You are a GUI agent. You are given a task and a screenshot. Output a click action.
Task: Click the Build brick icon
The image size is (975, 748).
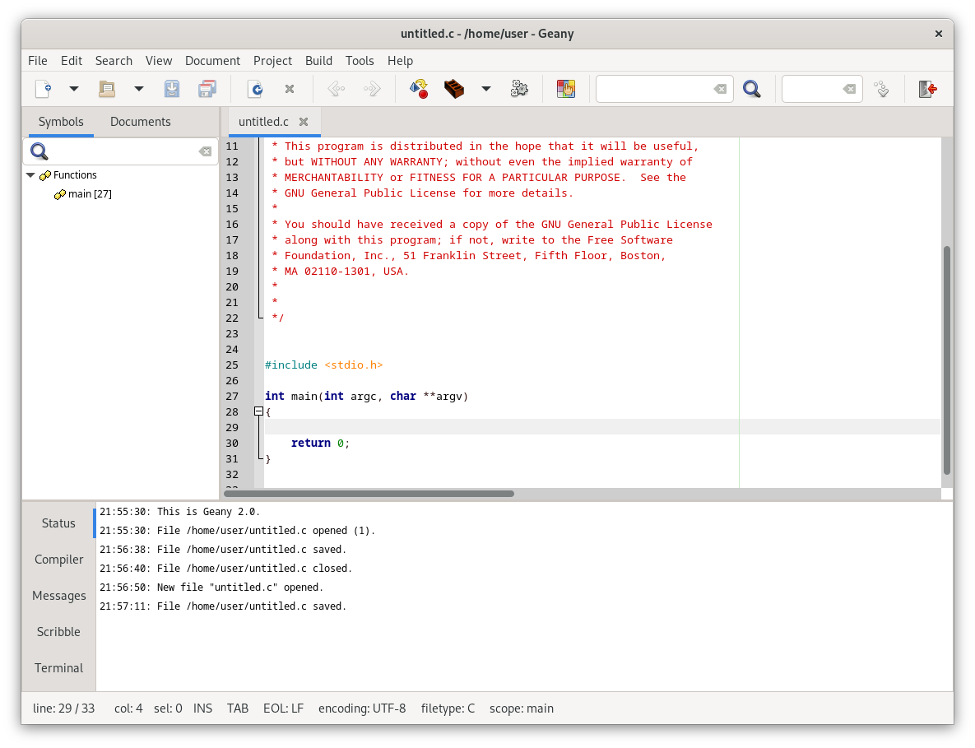coord(453,89)
